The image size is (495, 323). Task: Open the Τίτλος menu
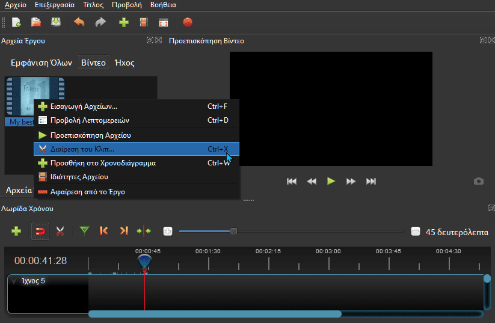point(93,5)
